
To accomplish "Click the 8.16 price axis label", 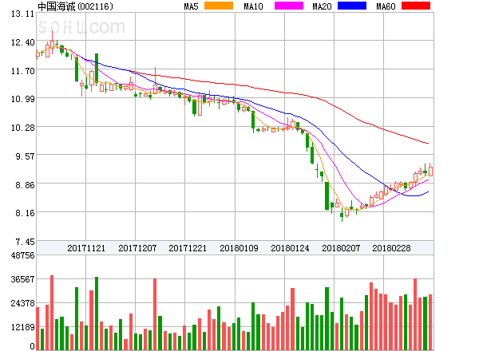I will 25,213.
